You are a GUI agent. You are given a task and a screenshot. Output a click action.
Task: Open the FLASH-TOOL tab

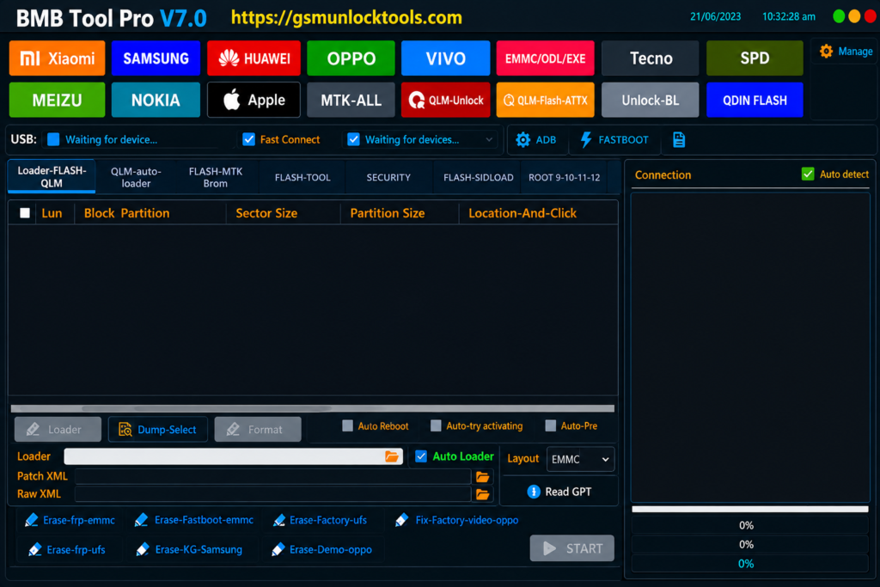pos(302,177)
